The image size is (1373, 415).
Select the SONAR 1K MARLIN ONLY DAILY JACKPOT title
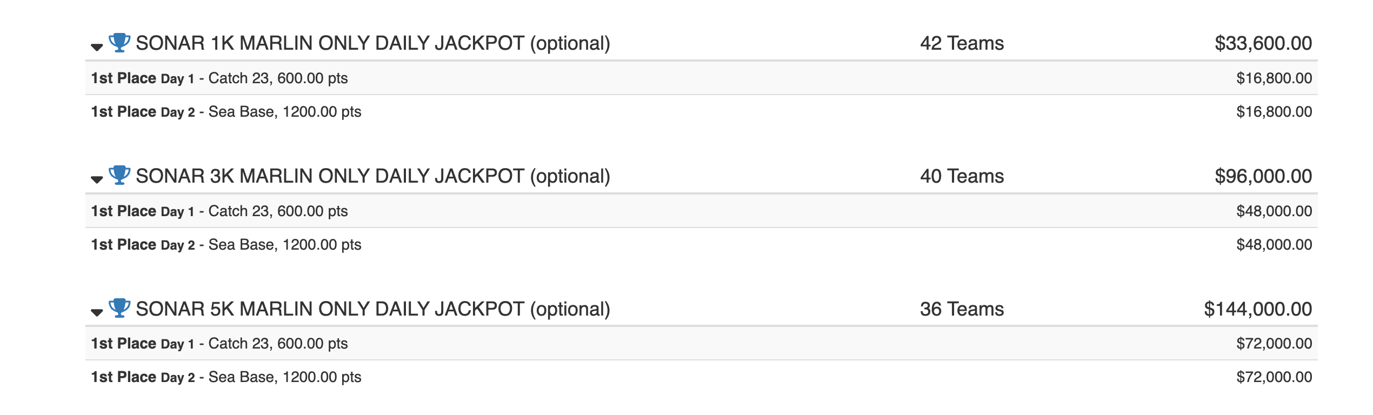tap(372, 43)
